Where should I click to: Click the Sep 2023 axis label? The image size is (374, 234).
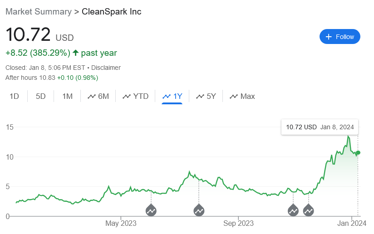[x=238, y=223]
